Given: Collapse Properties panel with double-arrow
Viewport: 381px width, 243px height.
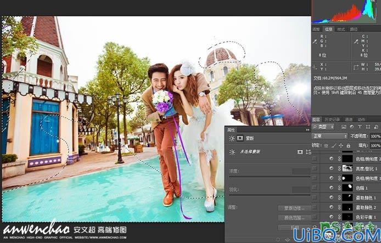Looking at the screenshot, I should 308,130.
